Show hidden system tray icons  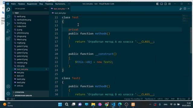pos(150,104)
